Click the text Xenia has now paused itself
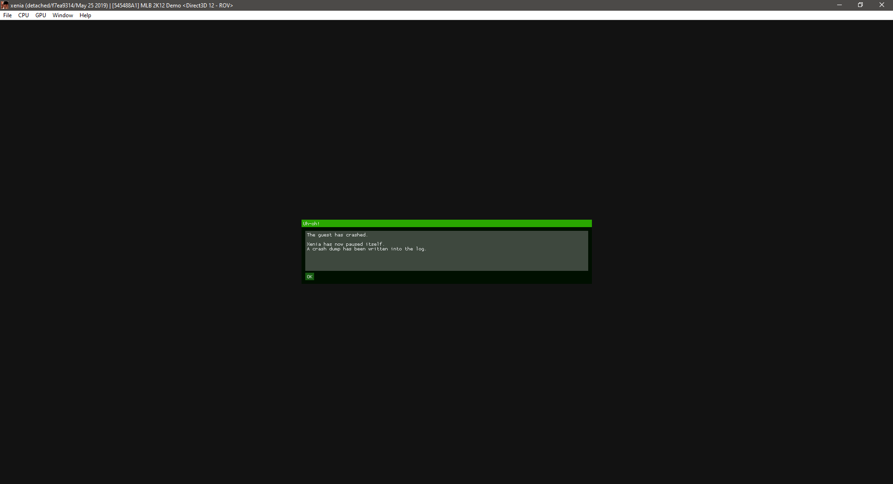The height and width of the screenshot is (484, 893). (x=345, y=243)
